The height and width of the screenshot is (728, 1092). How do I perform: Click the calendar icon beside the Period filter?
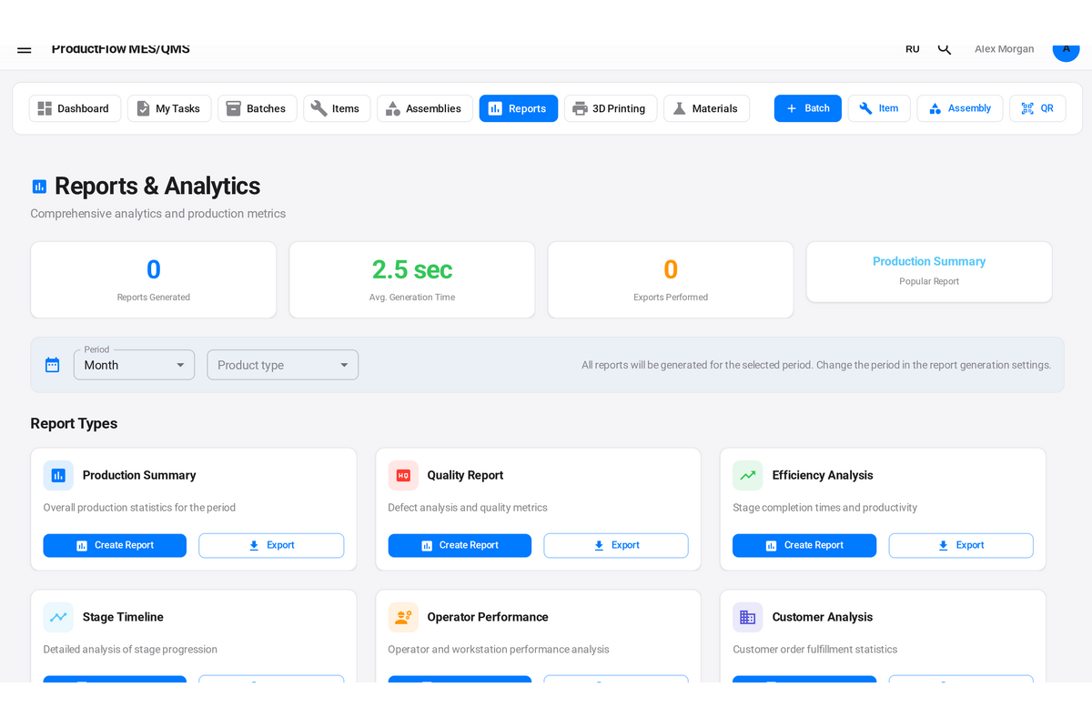pos(52,364)
